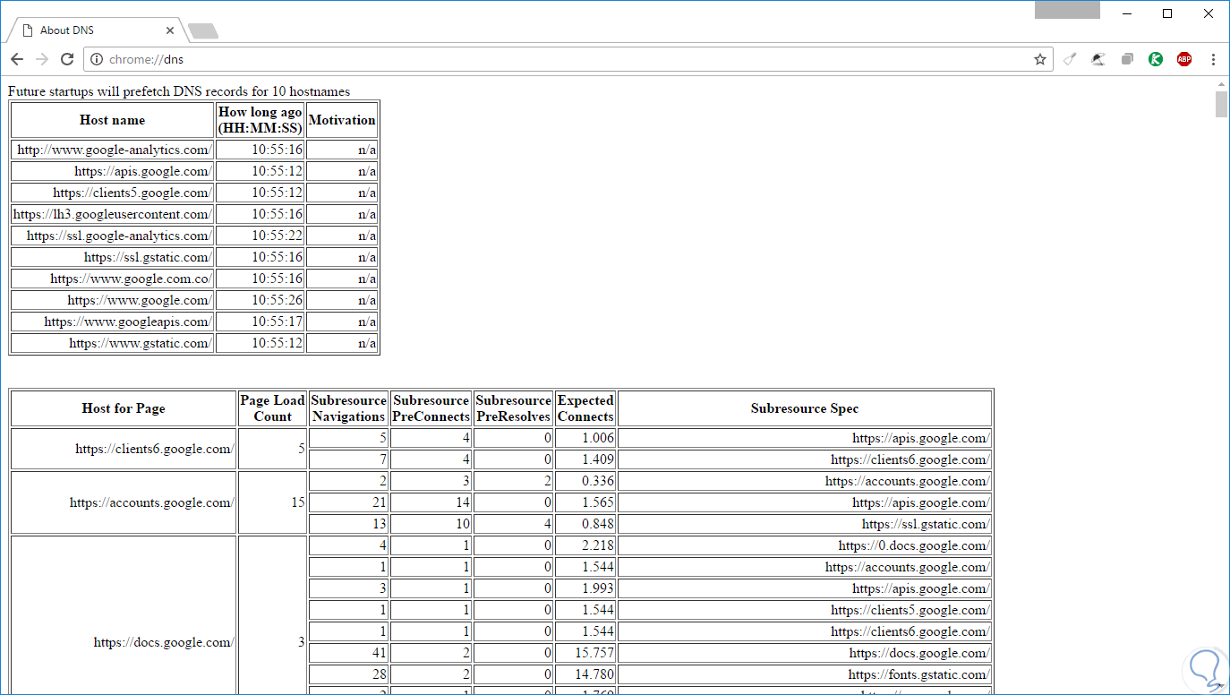The image size is (1230, 695).
Task: Select the https://fonts.gstatic.com/ subresource spec
Action: pyautogui.click(x=805, y=674)
